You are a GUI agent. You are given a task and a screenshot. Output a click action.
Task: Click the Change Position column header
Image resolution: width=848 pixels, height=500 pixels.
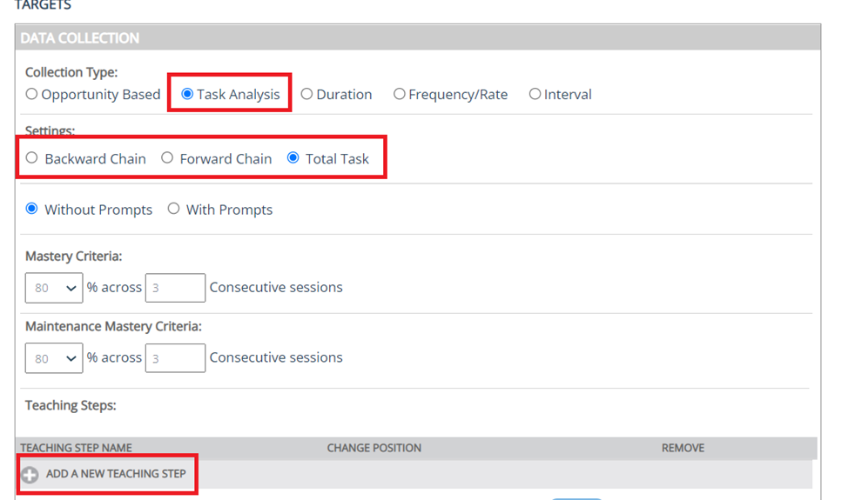tap(374, 448)
